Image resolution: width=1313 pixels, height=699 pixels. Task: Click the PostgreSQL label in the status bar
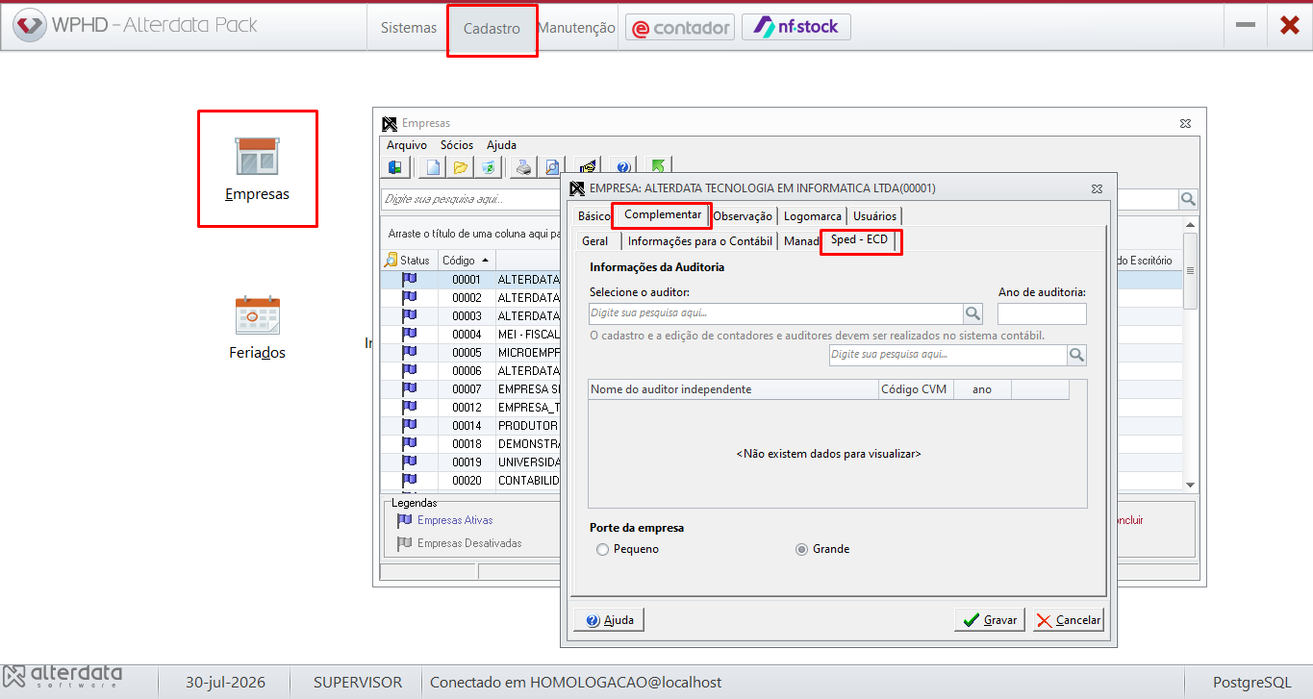pos(1252,683)
